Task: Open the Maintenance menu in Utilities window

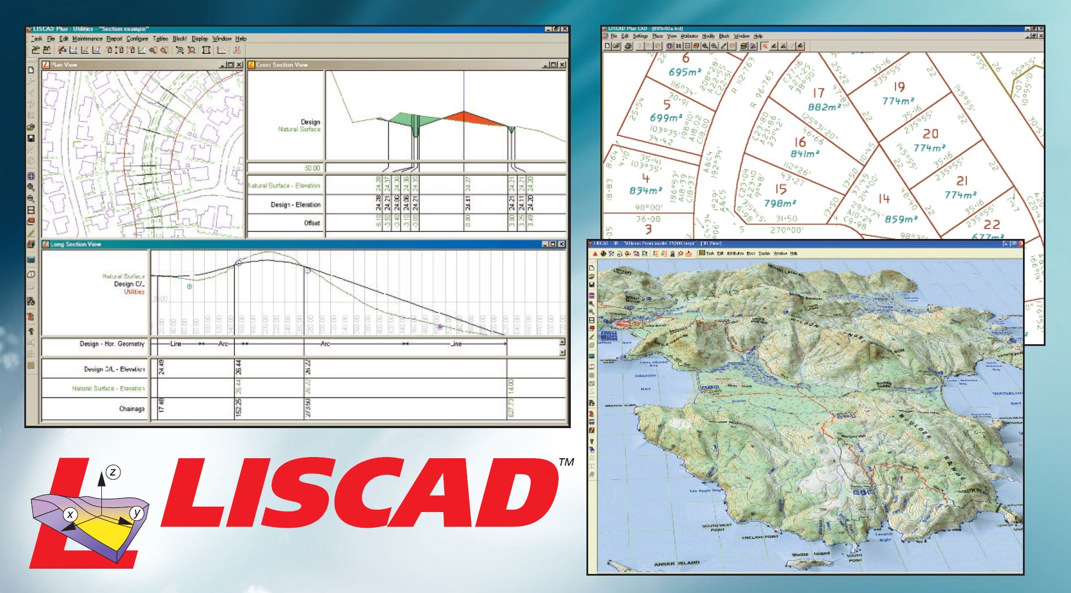Action: point(87,39)
